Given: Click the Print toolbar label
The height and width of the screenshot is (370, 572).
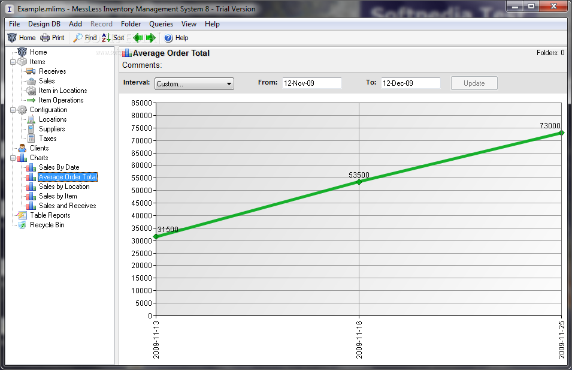Looking at the screenshot, I should point(58,38).
